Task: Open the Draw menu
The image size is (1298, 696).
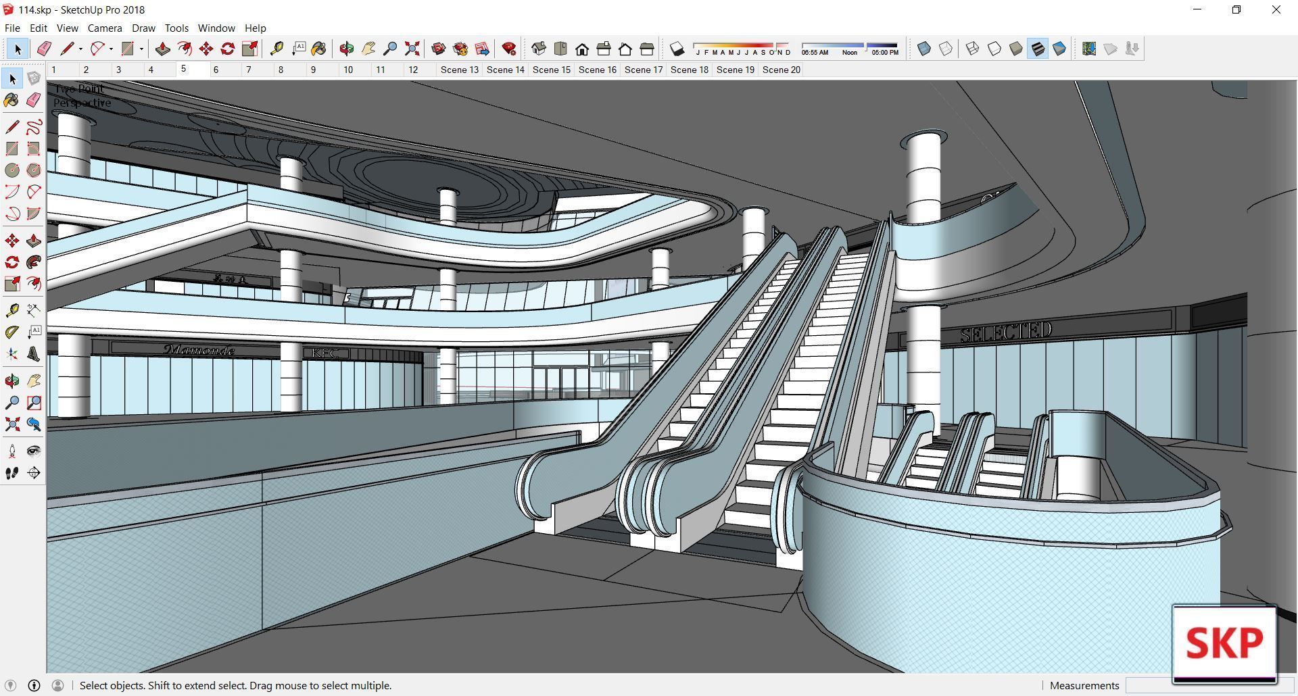Action: click(143, 28)
